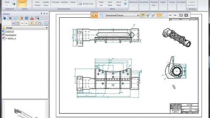Expand the Edges ribbon group
The width and height of the screenshot is (210, 118).
click(163, 4)
